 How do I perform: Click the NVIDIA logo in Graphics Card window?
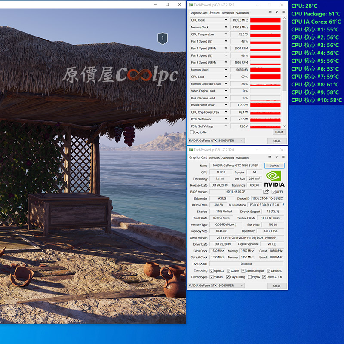click(x=274, y=178)
